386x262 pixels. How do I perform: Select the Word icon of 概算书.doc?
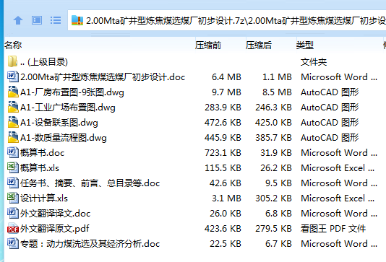click(13, 152)
